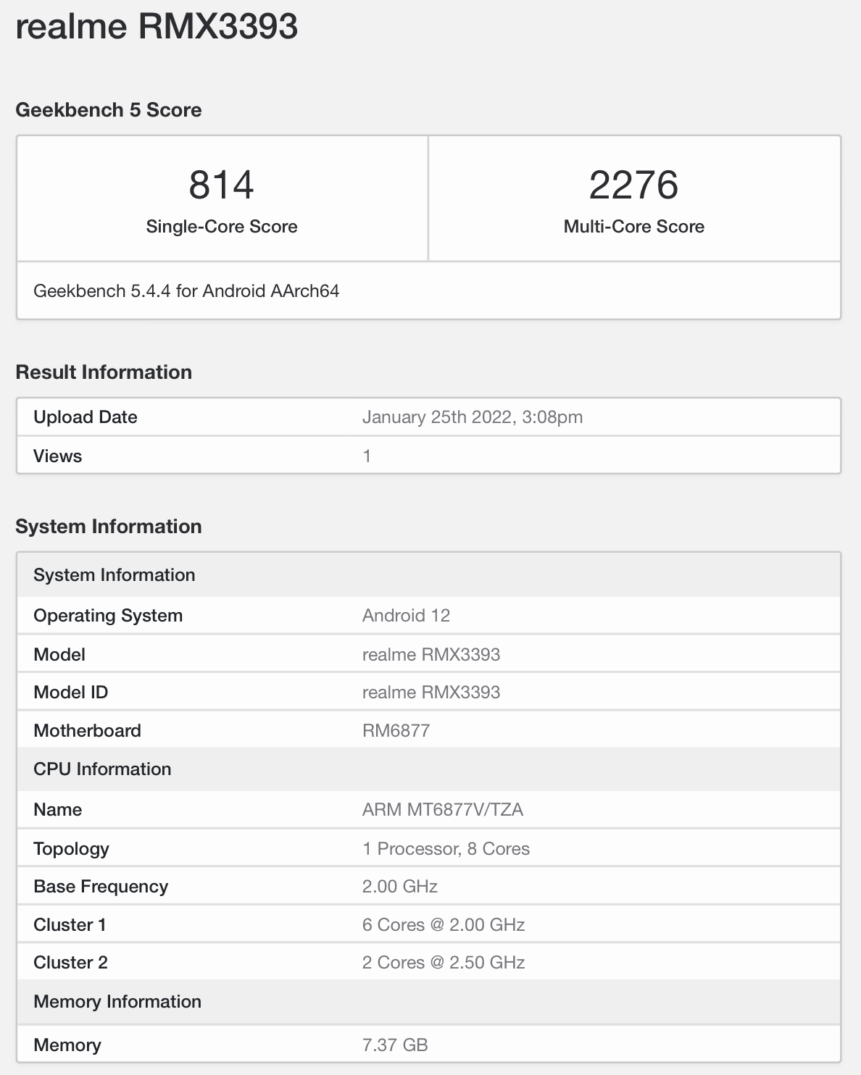The width and height of the screenshot is (861, 1075).
Task: Click the realme RMX3393 page title
Action: tap(157, 27)
